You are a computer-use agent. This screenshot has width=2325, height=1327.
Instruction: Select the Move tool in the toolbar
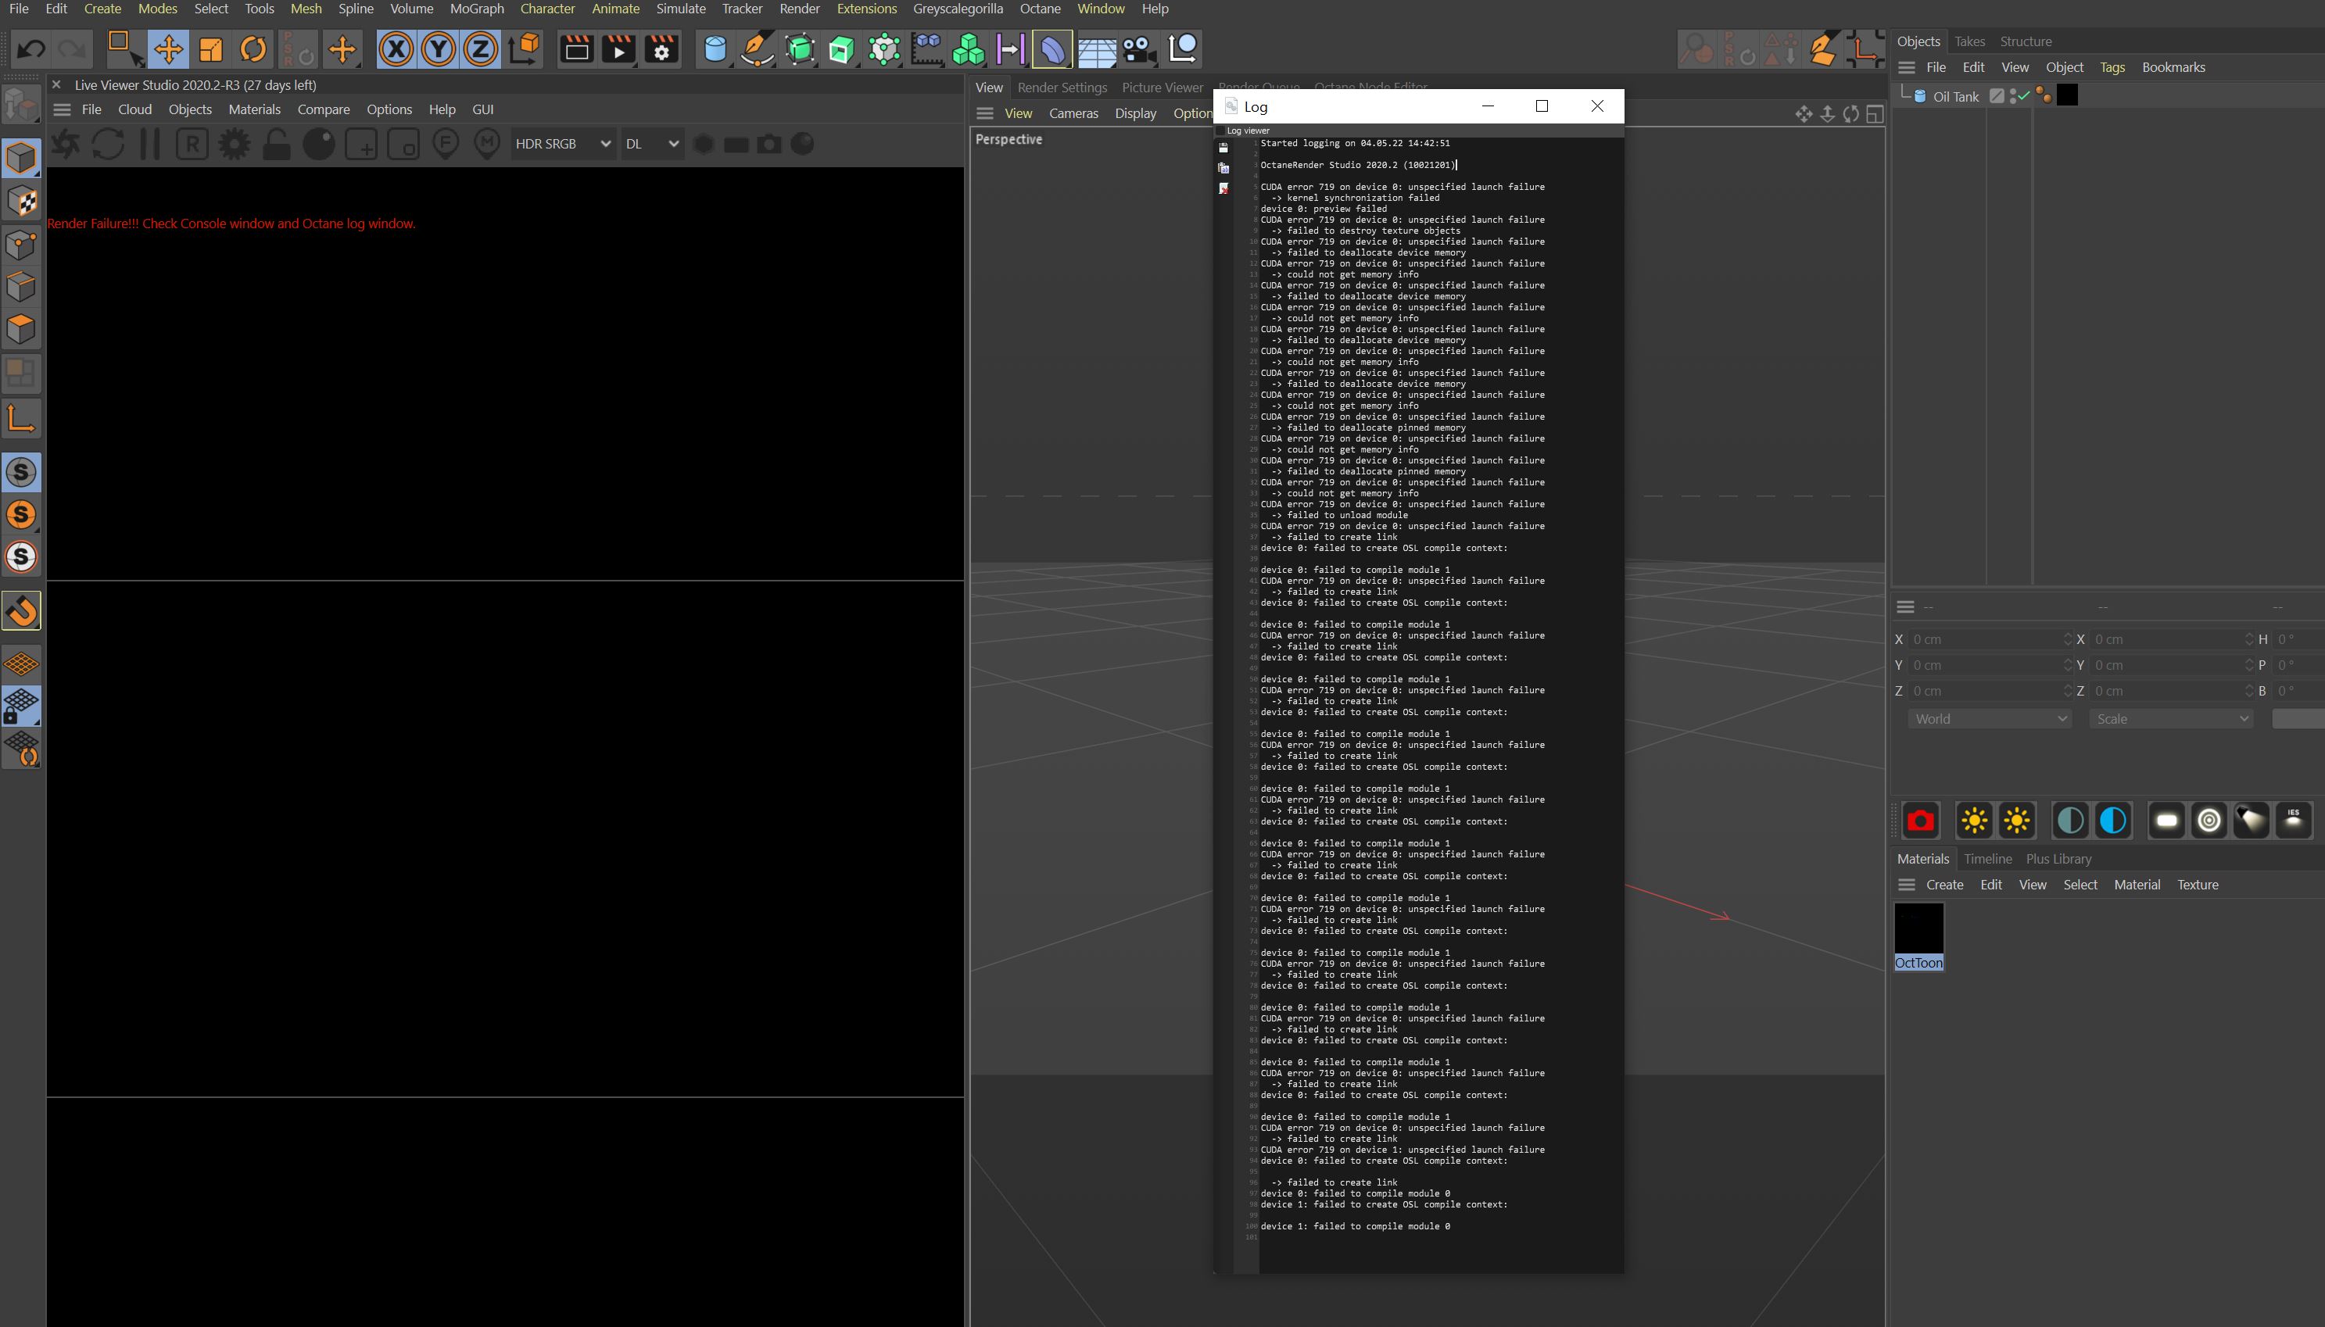coord(168,49)
